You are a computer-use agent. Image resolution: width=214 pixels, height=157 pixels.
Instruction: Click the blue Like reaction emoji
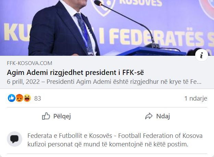(12, 98)
